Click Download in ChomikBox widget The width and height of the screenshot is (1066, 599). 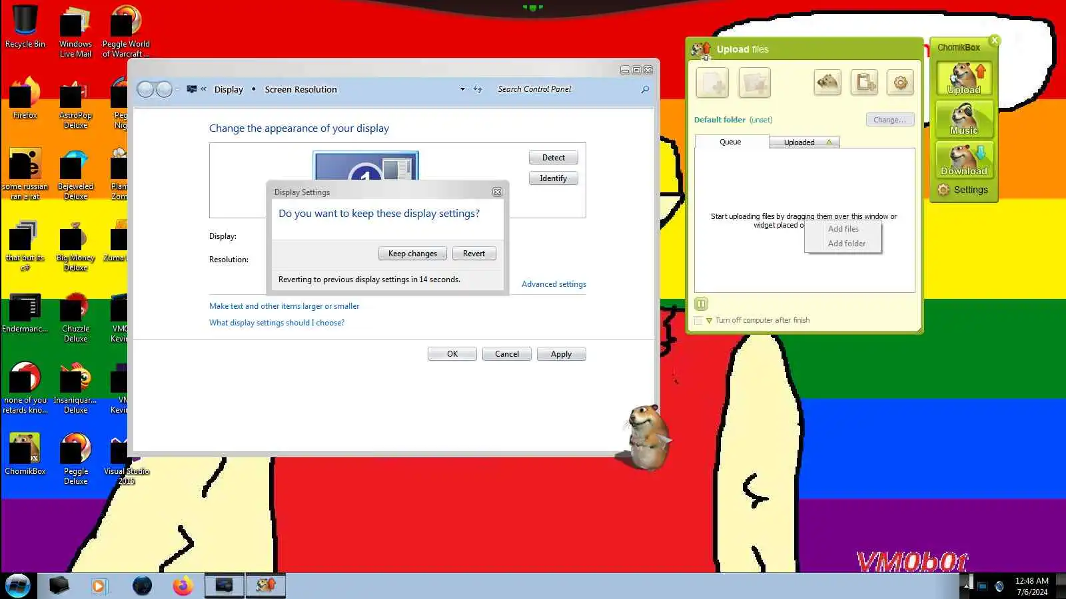[964, 160]
